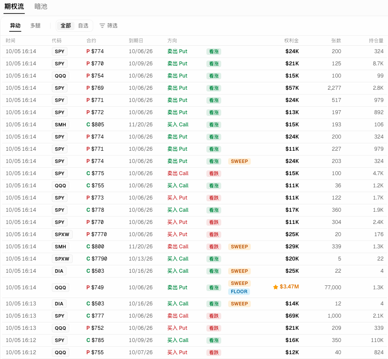This screenshot has height=359, width=388.
Task: Switch to the 多腿 sub-tab
Action: (x=35, y=26)
